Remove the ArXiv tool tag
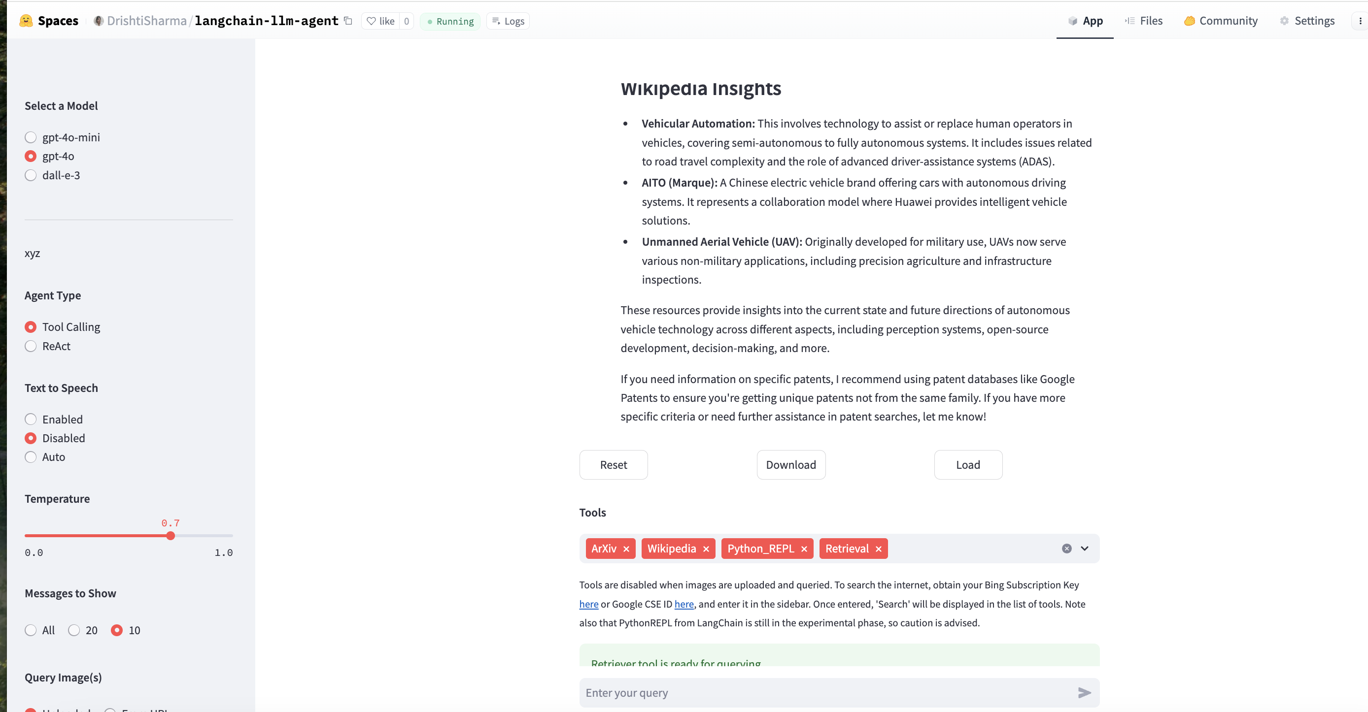This screenshot has height=712, width=1368. 626,549
